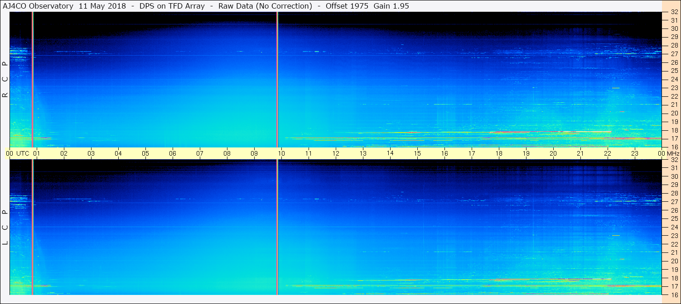
Task: Click 21 MHz tick on LCP frequency scale
Action: pos(674,252)
